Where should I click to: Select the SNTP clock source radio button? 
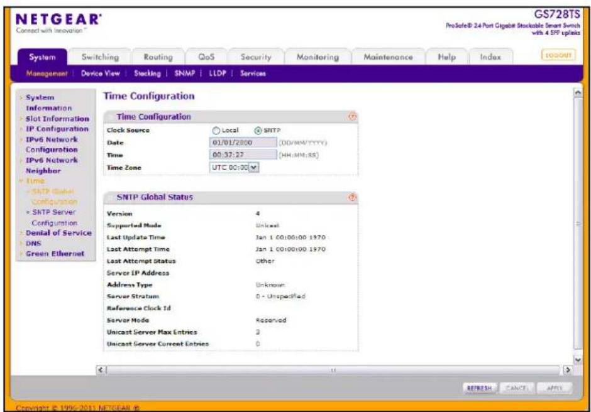click(x=258, y=131)
